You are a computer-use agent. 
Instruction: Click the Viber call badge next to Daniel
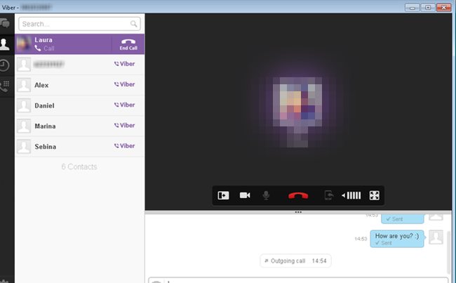pos(124,105)
